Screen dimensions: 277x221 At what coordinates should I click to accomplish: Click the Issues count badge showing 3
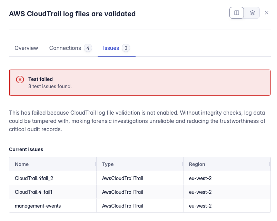pos(126,48)
